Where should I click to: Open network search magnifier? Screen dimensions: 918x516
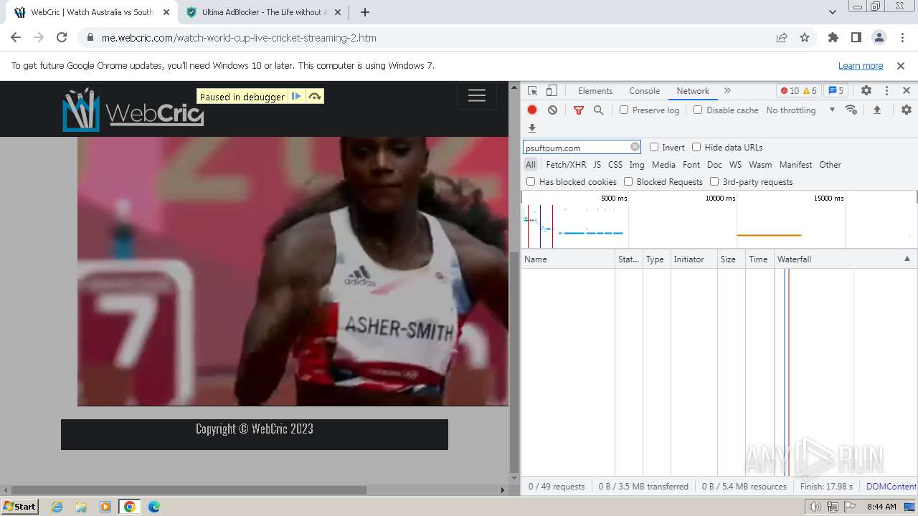point(598,110)
